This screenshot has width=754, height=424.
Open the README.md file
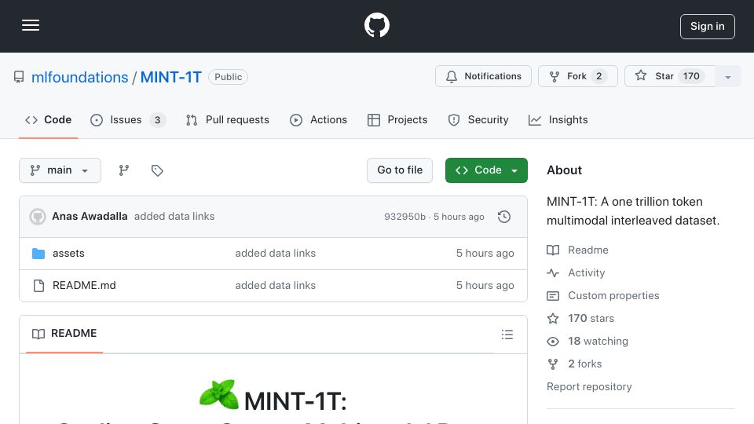[x=84, y=286]
